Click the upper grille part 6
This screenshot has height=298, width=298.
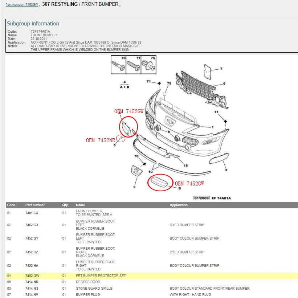(201, 89)
